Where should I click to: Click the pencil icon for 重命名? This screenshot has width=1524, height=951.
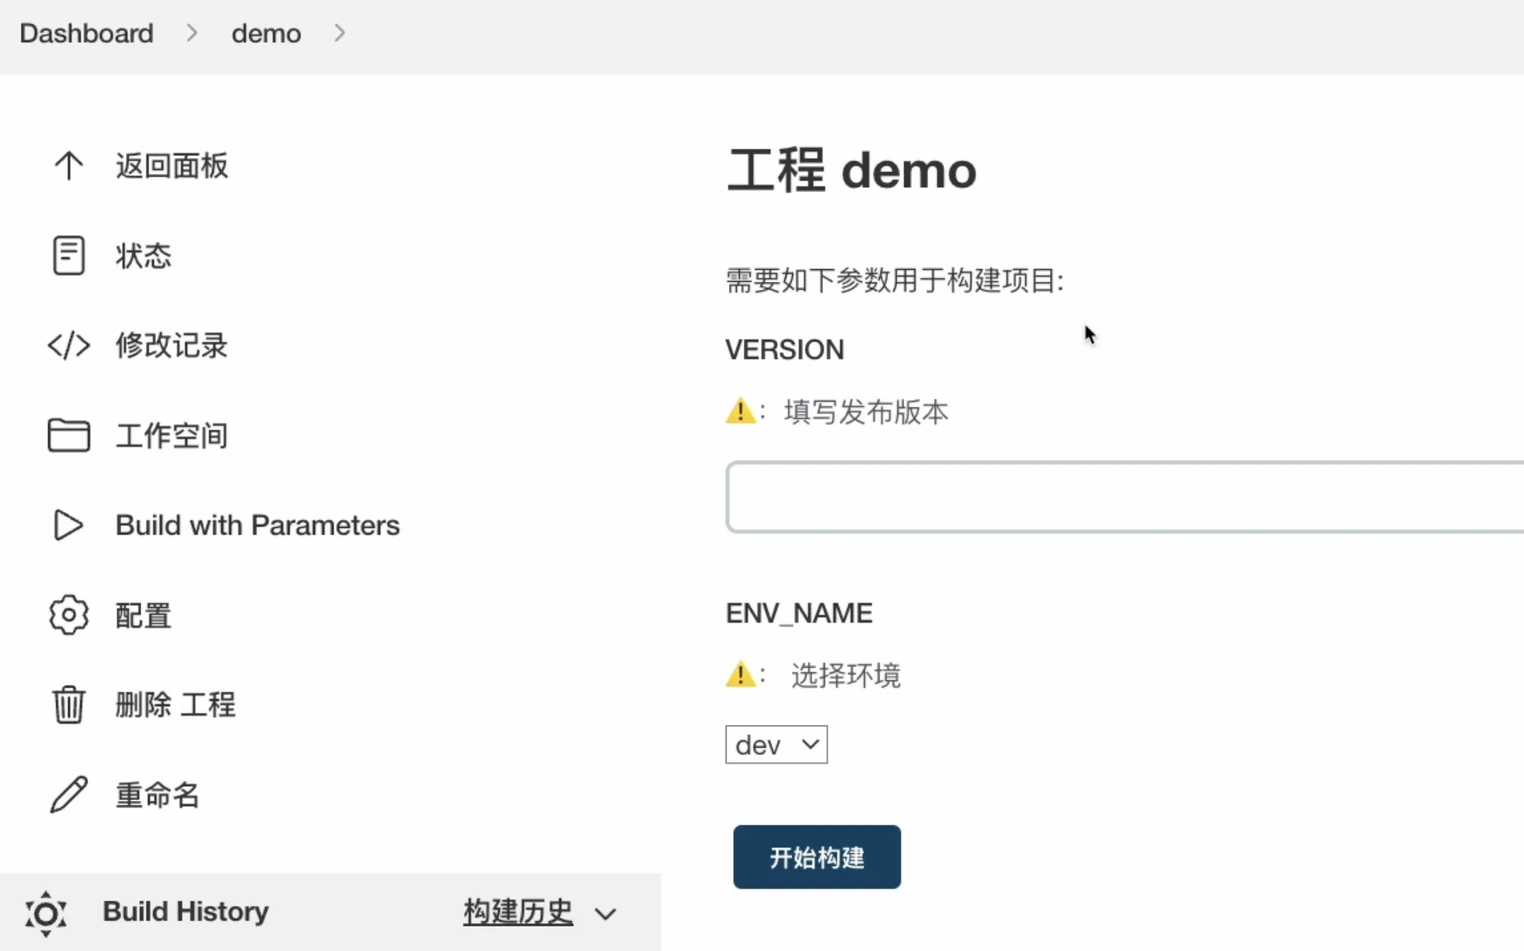(x=69, y=795)
